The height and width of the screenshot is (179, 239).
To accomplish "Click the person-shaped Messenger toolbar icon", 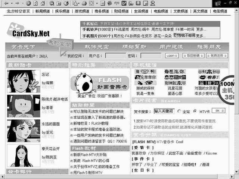I will (x=153, y=3).
